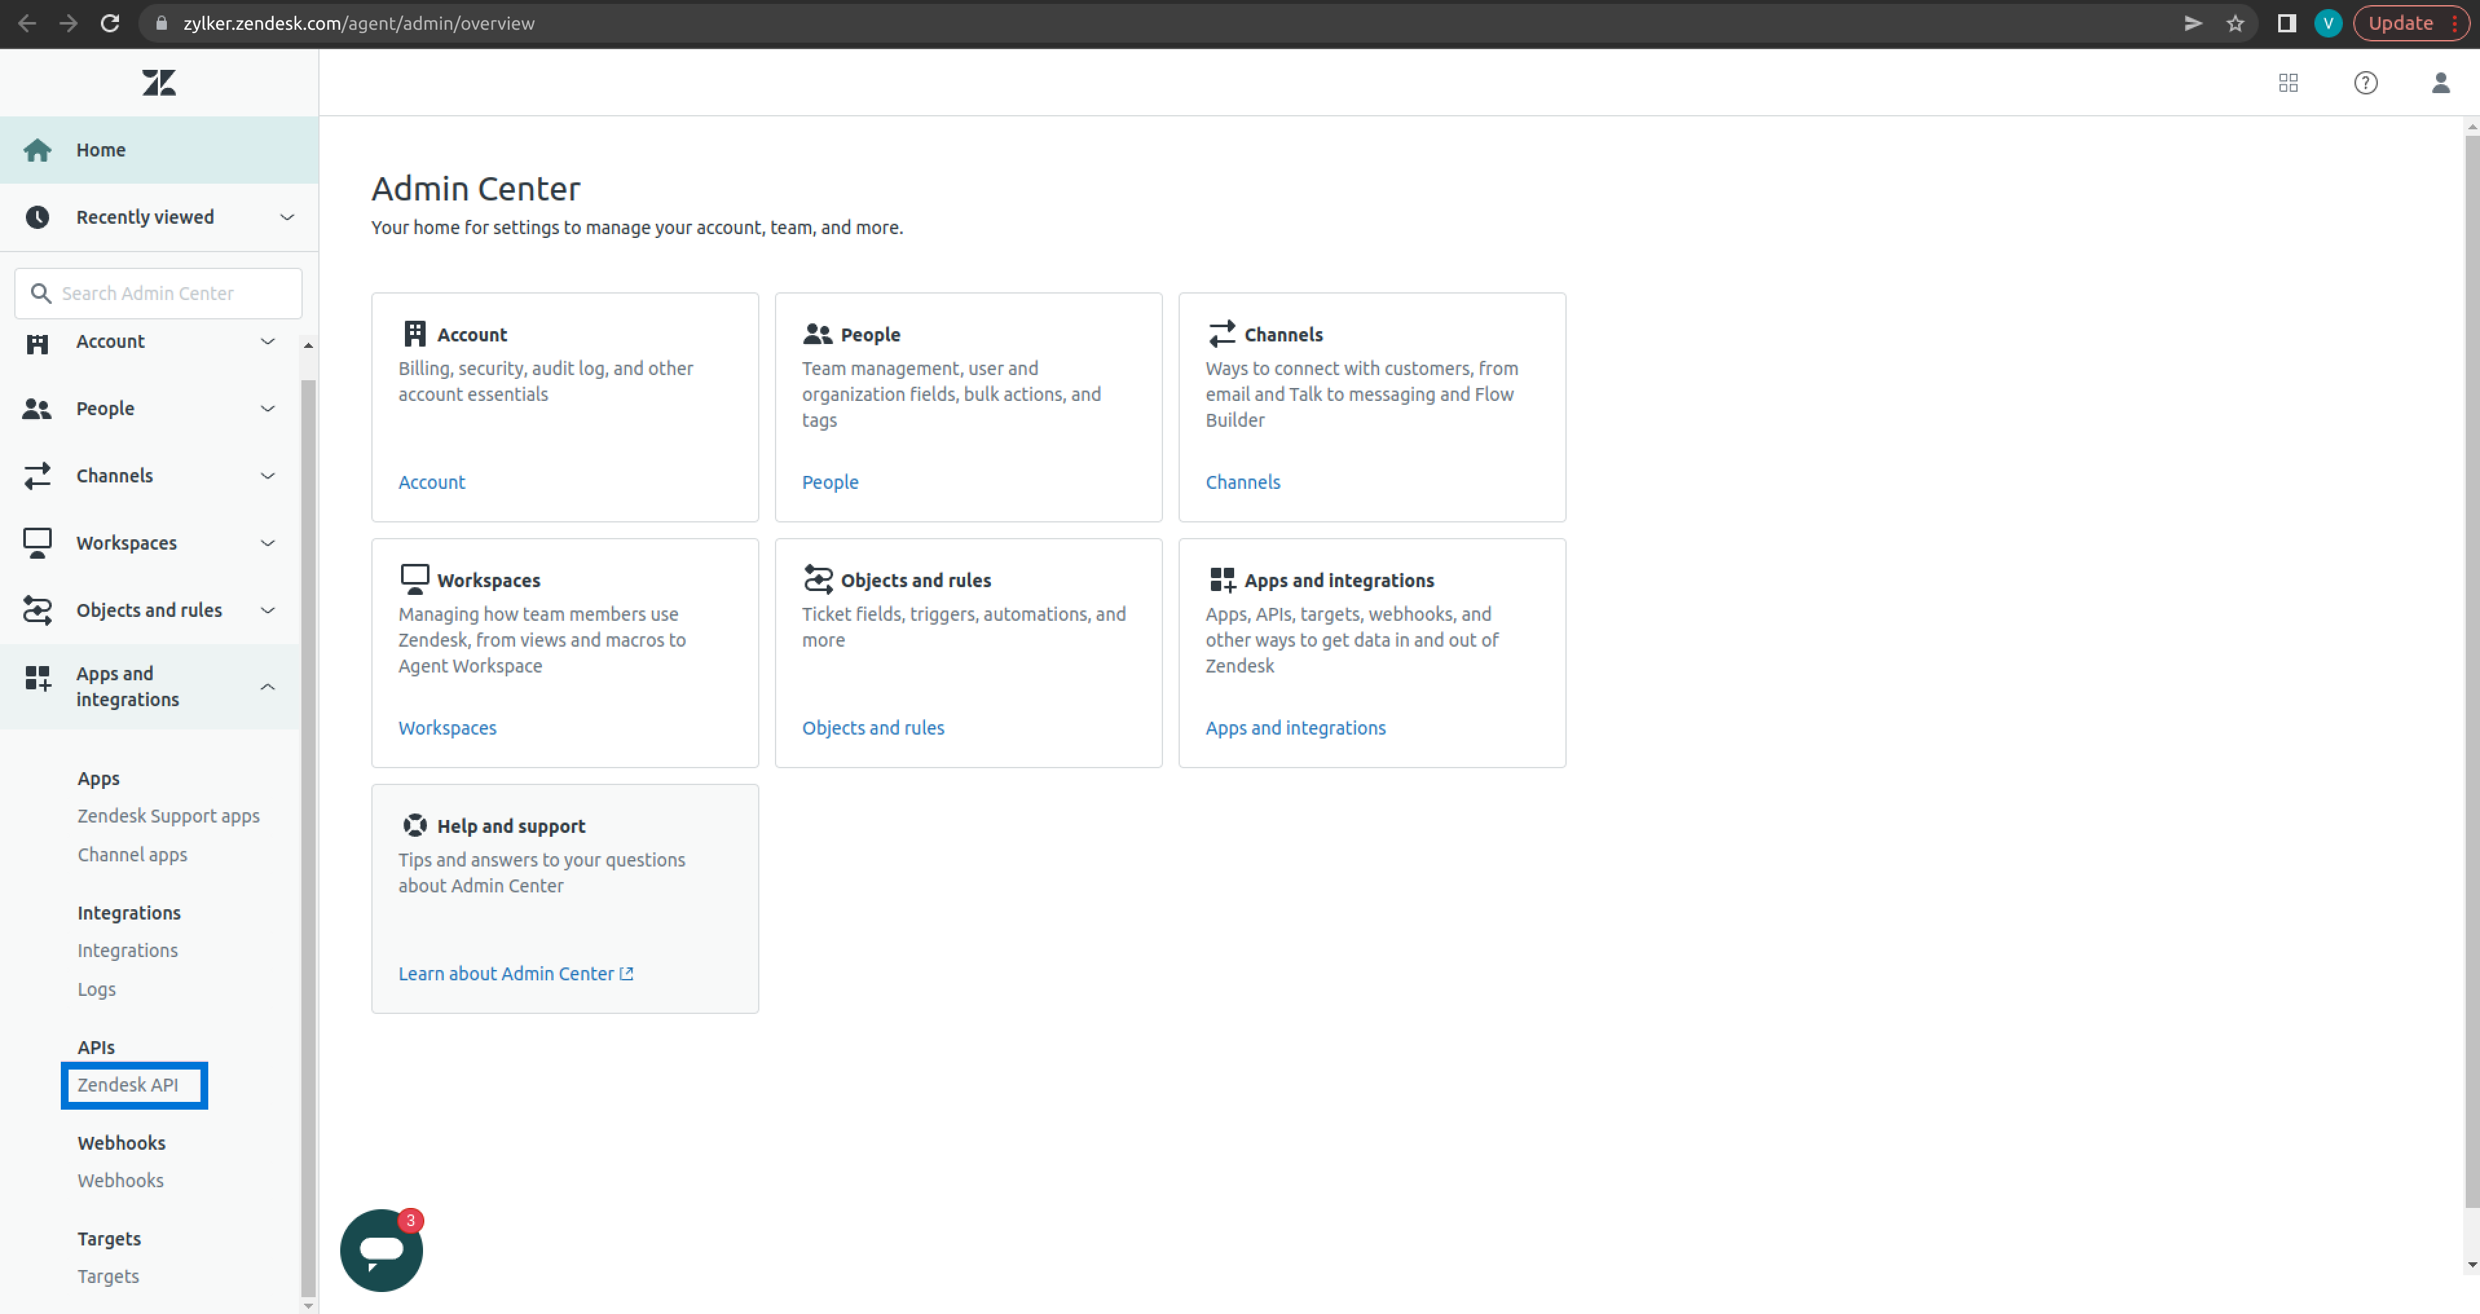Collapse the Apps and integrations section
This screenshot has height=1314, width=2480.
tap(268, 686)
